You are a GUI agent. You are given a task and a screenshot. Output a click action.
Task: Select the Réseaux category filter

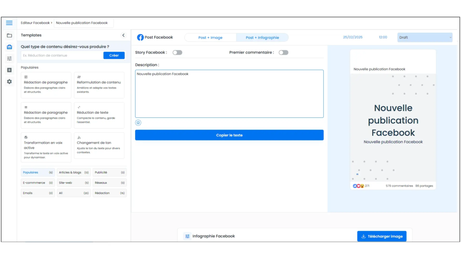pyautogui.click(x=109, y=183)
